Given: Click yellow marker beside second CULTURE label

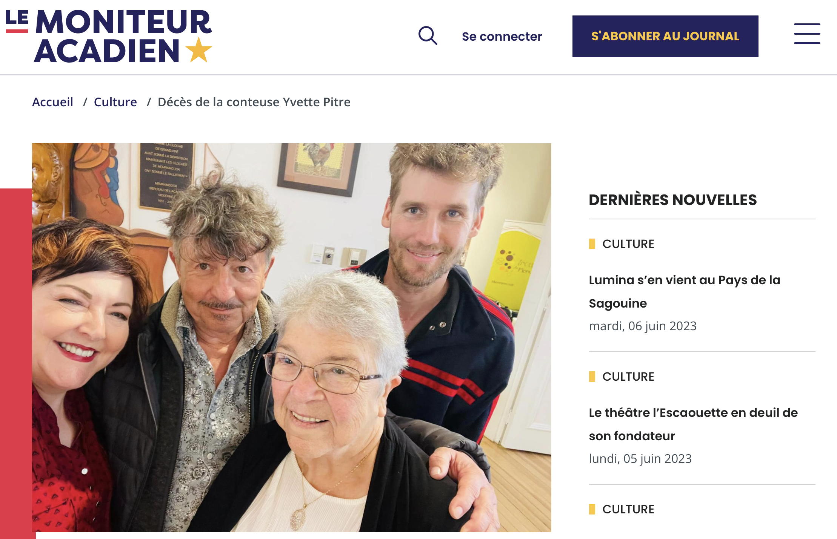Looking at the screenshot, I should (592, 377).
